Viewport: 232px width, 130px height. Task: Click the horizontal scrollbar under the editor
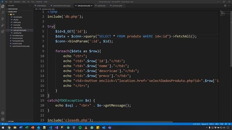pyautogui.click(x=110, y=122)
